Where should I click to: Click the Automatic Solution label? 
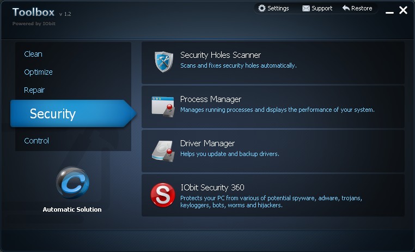pyautogui.click(x=72, y=209)
